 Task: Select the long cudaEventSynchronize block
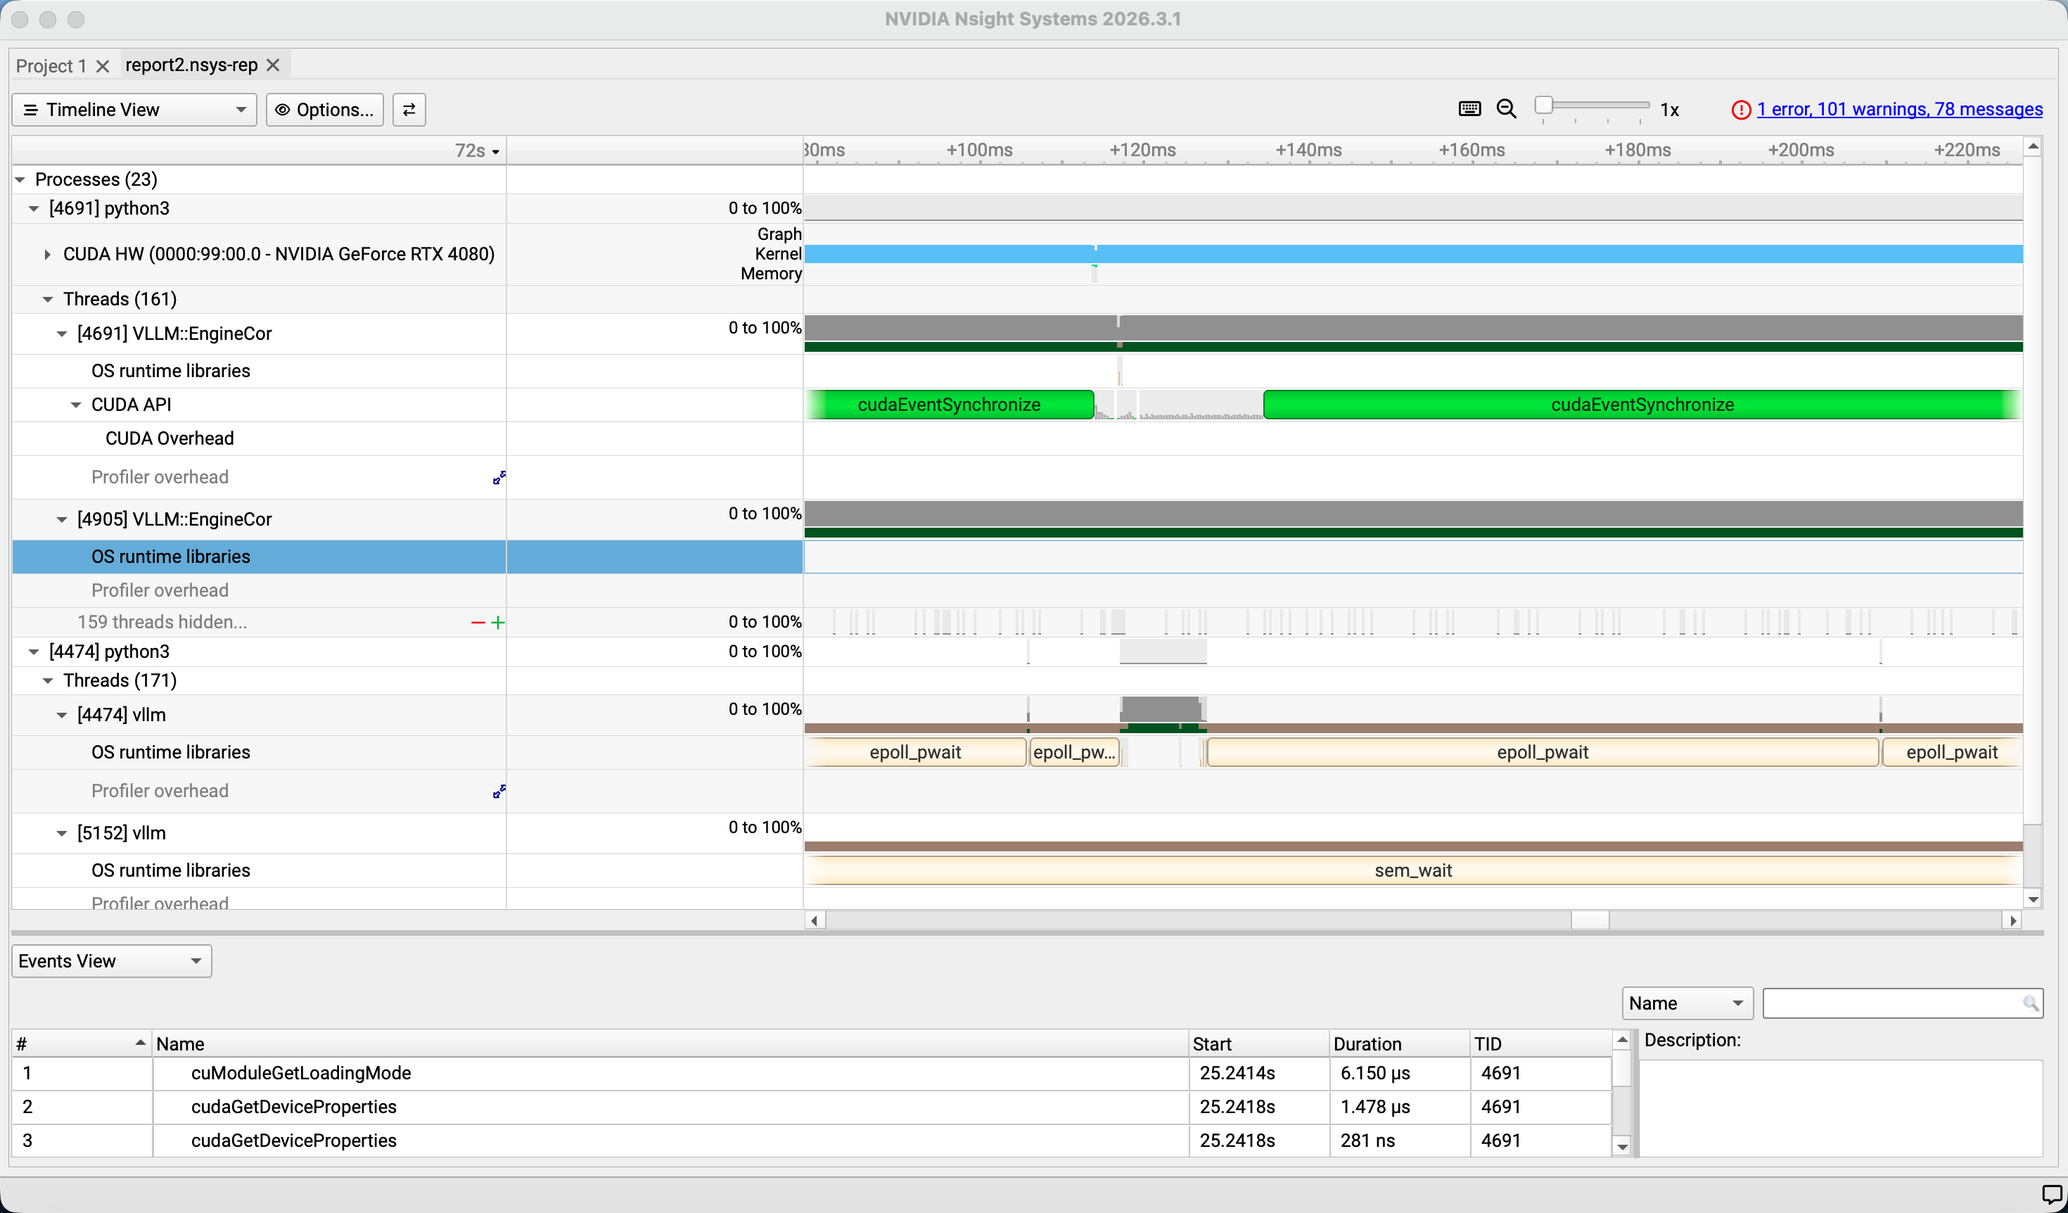[x=1641, y=405]
